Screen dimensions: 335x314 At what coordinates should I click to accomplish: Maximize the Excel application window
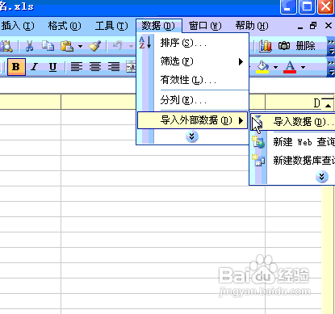click(307, 6)
